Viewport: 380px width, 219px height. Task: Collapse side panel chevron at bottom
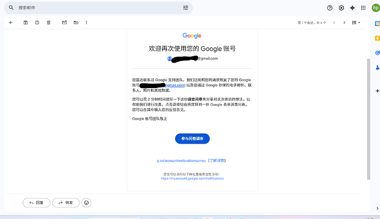pos(377,209)
